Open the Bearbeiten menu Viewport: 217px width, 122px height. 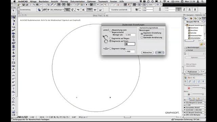(44, 1)
